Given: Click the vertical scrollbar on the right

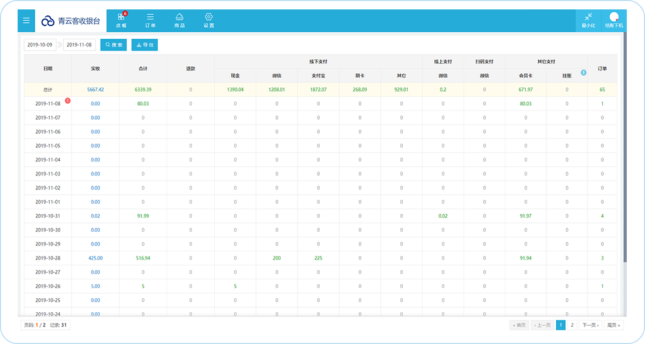Looking at the screenshot, I should pos(624,147).
